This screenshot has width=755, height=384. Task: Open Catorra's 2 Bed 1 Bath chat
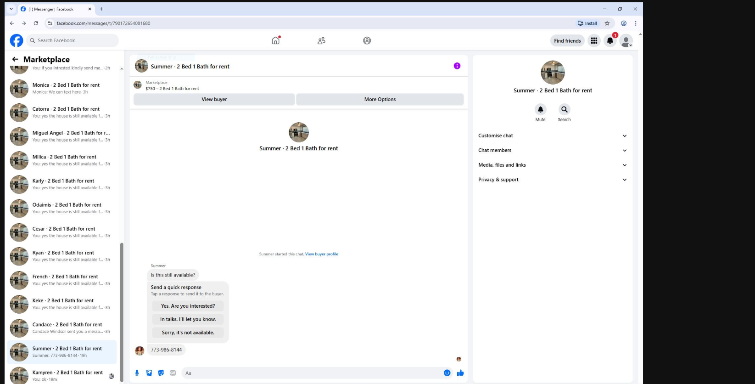(x=62, y=113)
